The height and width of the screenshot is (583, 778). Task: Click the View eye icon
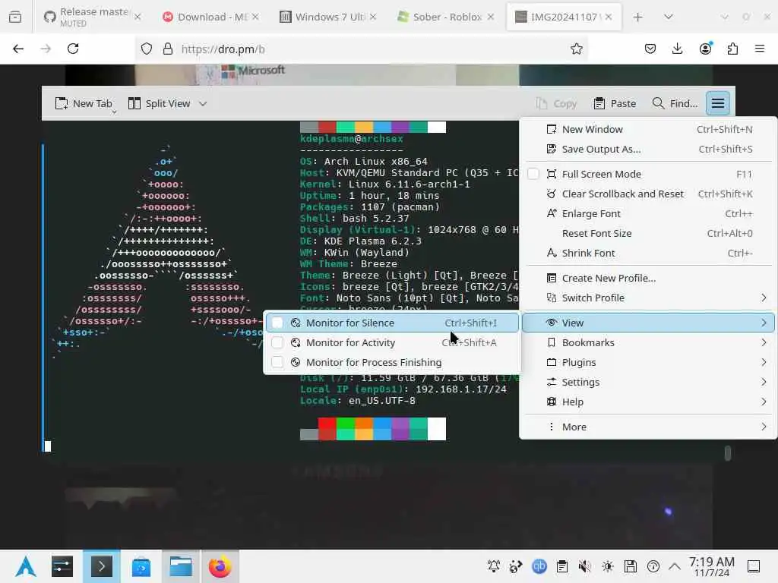pos(552,323)
